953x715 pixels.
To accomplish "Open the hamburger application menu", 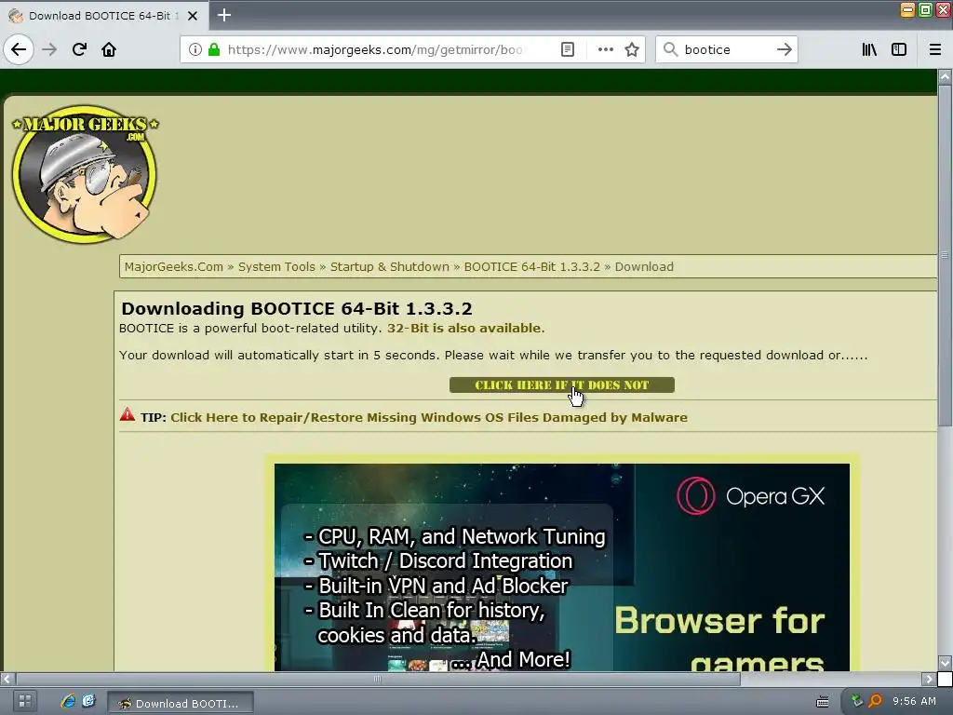I will click(x=935, y=49).
